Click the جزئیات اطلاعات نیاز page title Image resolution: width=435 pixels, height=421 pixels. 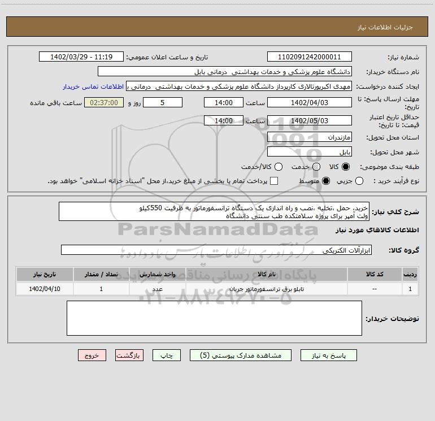tap(385, 27)
